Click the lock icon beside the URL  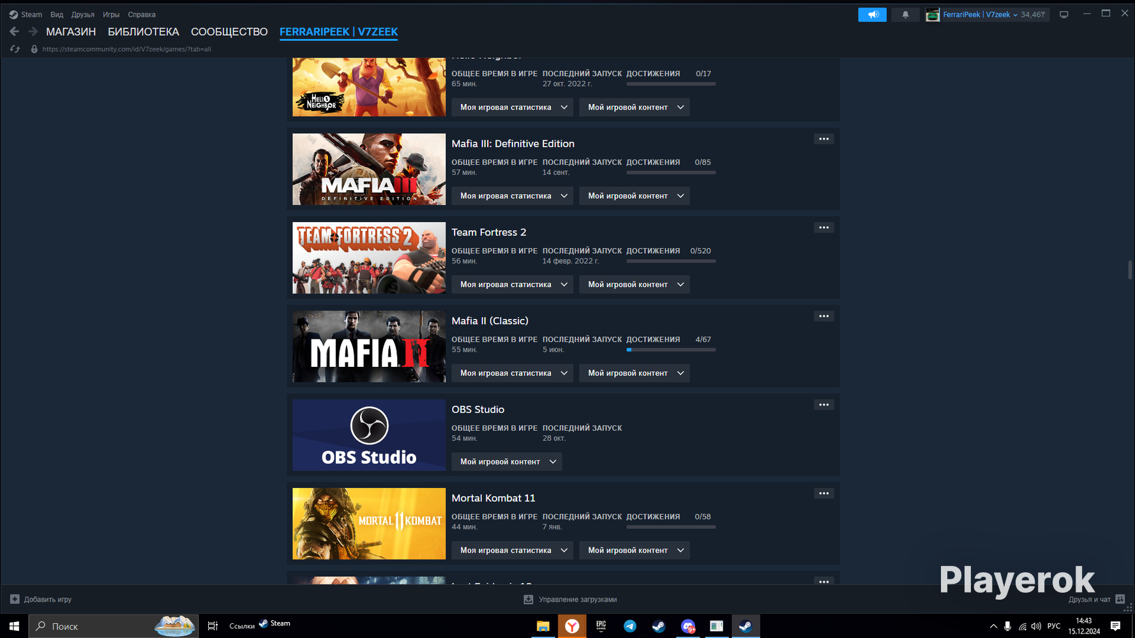pos(34,49)
